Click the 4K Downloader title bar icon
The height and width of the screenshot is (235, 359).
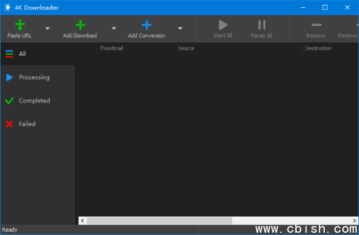(x=7, y=7)
